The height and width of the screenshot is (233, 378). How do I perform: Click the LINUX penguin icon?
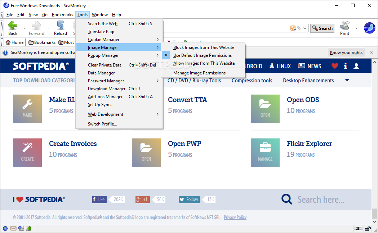coord(272,66)
